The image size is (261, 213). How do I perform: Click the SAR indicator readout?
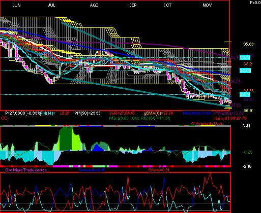coord(122,113)
